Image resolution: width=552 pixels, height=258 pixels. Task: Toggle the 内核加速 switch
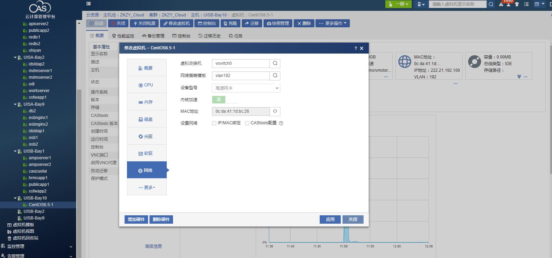click(225, 100)
